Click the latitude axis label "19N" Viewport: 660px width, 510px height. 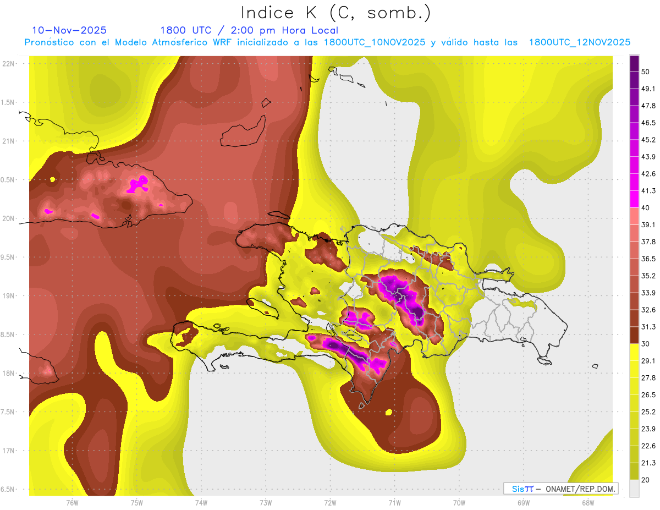(x=9, y=296)
